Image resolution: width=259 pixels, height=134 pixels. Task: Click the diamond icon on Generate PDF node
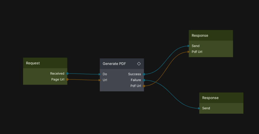point(139,63)
